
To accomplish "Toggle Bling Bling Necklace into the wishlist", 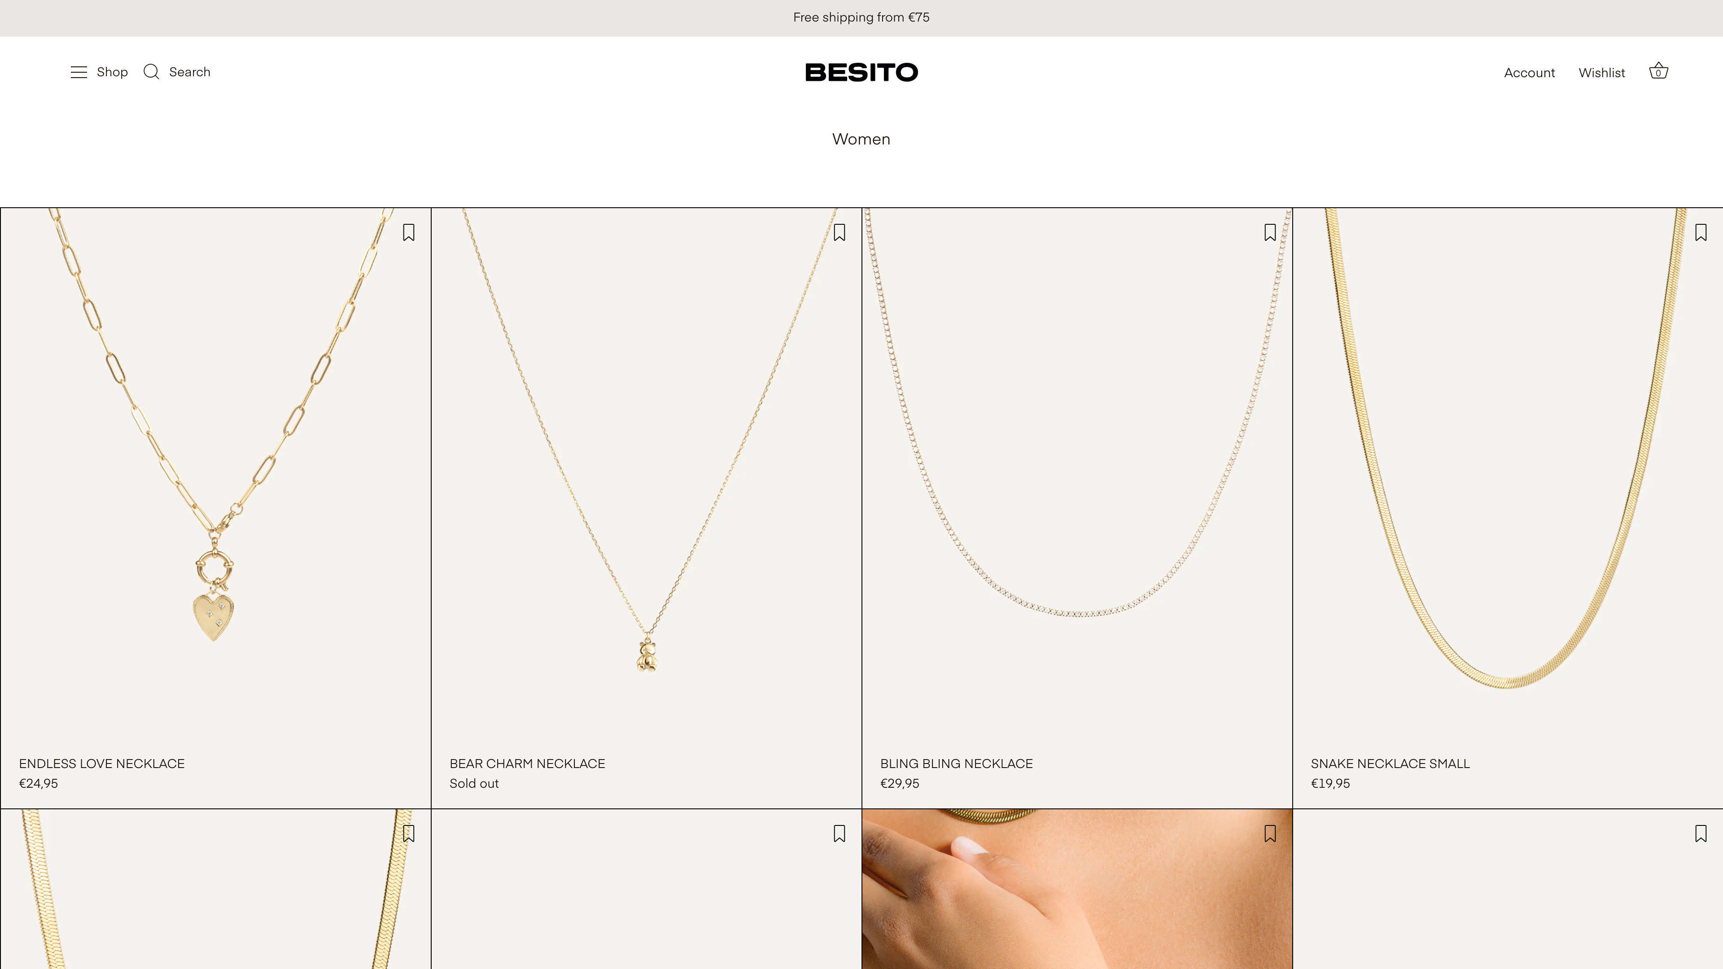I will pyautogui.click(x=1269, y=232).
